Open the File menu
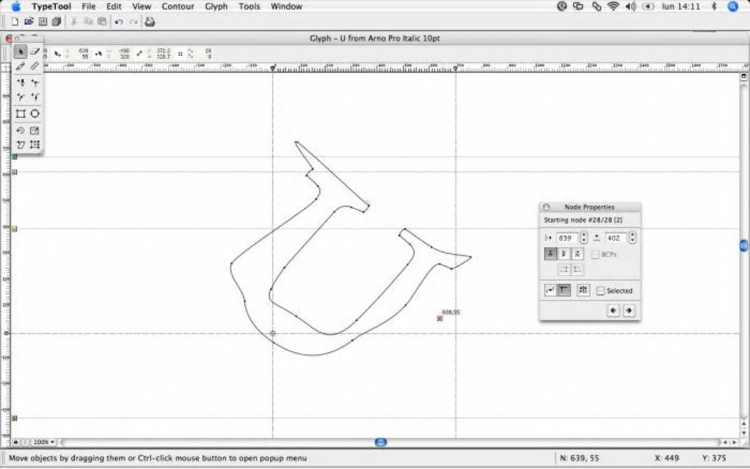The height and width of the screenshot is (469, 750). point(88,6)
